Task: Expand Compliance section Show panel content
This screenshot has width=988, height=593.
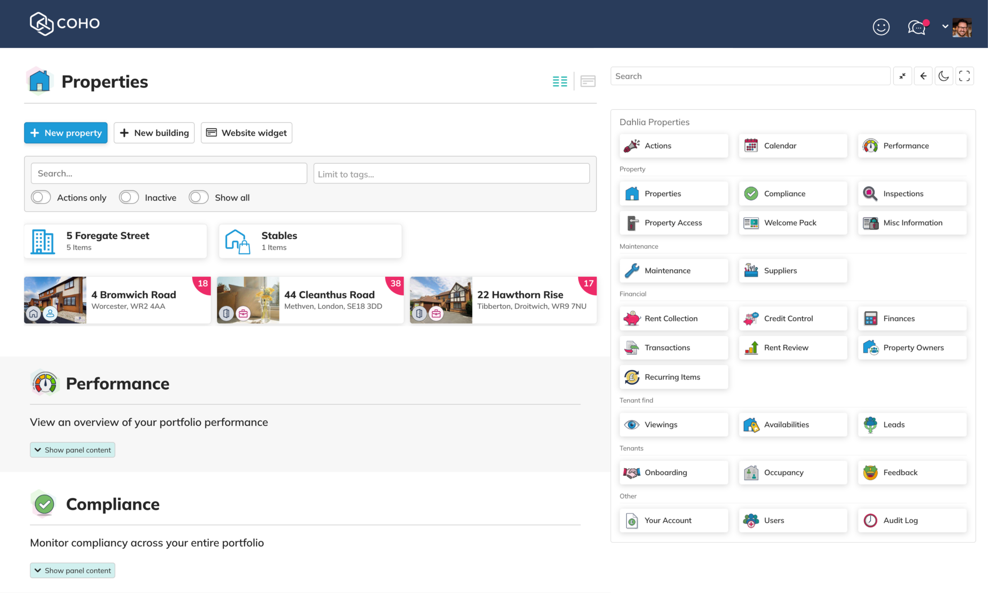Action: tap(72, 571)
